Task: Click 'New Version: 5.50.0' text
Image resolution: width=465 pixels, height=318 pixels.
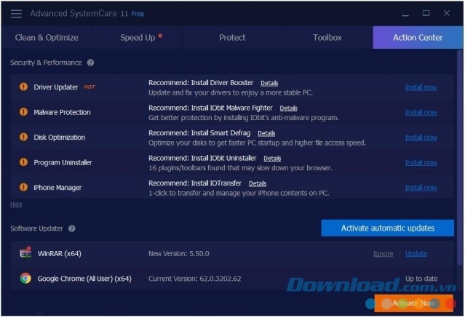Action: coord(179,254)
